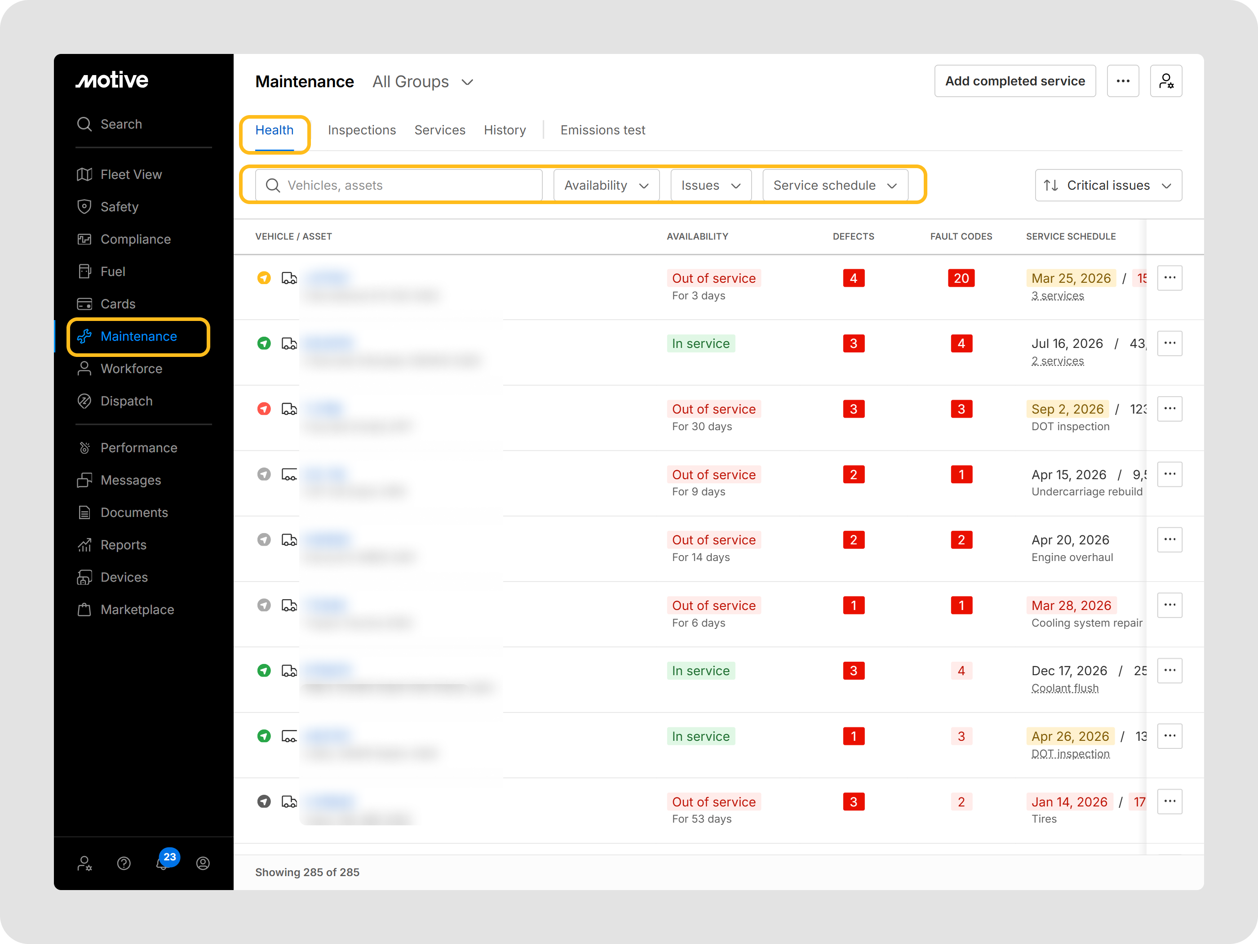Open Reports in the sidebar
The image size is (1258, 944).
coord(111,546)
